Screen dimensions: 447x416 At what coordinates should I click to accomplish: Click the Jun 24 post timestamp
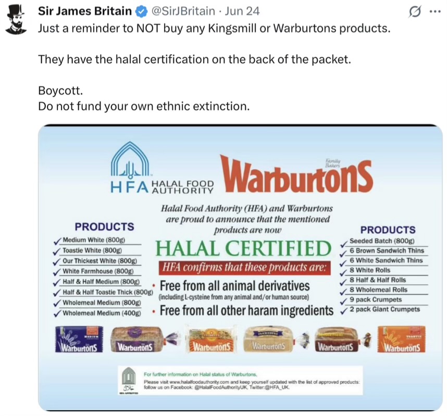pyautogui.click(x=242, y=11)
